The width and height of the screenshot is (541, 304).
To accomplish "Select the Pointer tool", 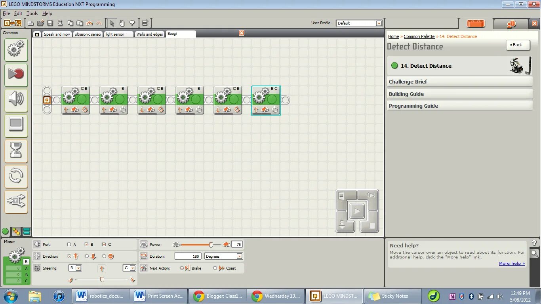I will [112, 23].
